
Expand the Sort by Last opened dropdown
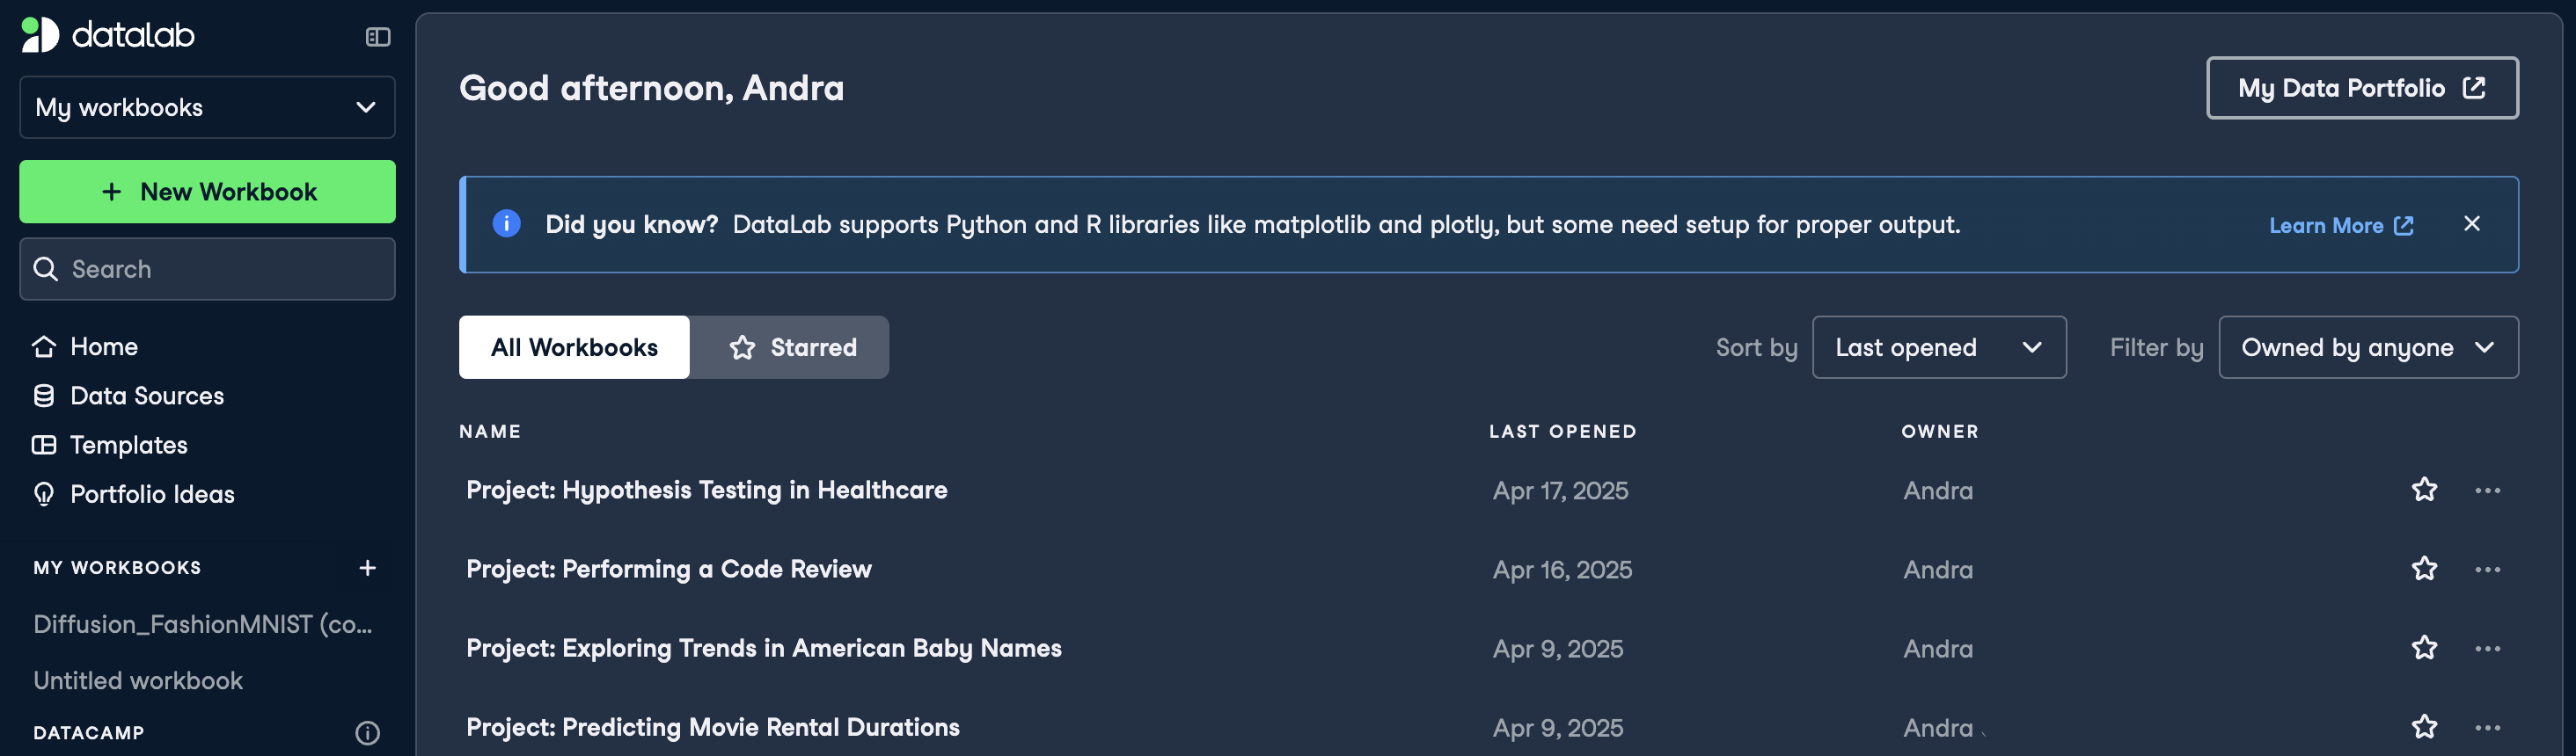coord(1938,347)
